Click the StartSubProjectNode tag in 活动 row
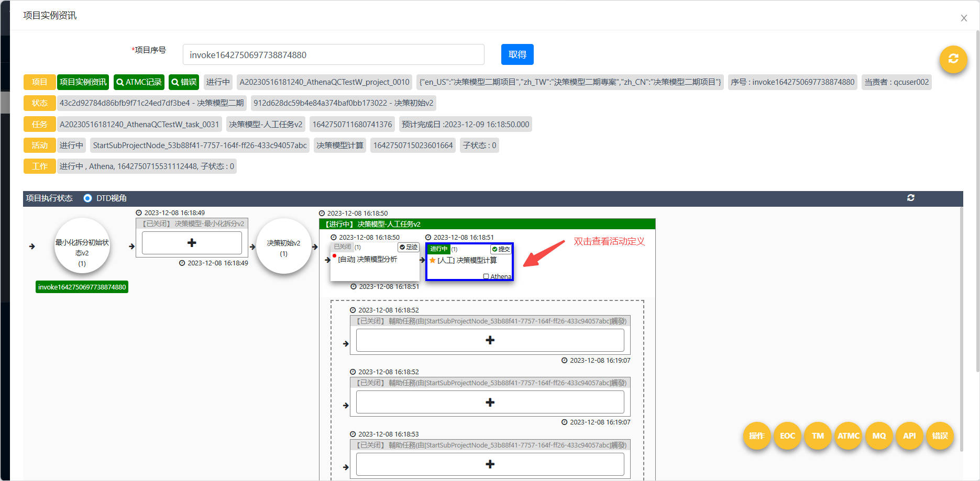 point(200,145)
